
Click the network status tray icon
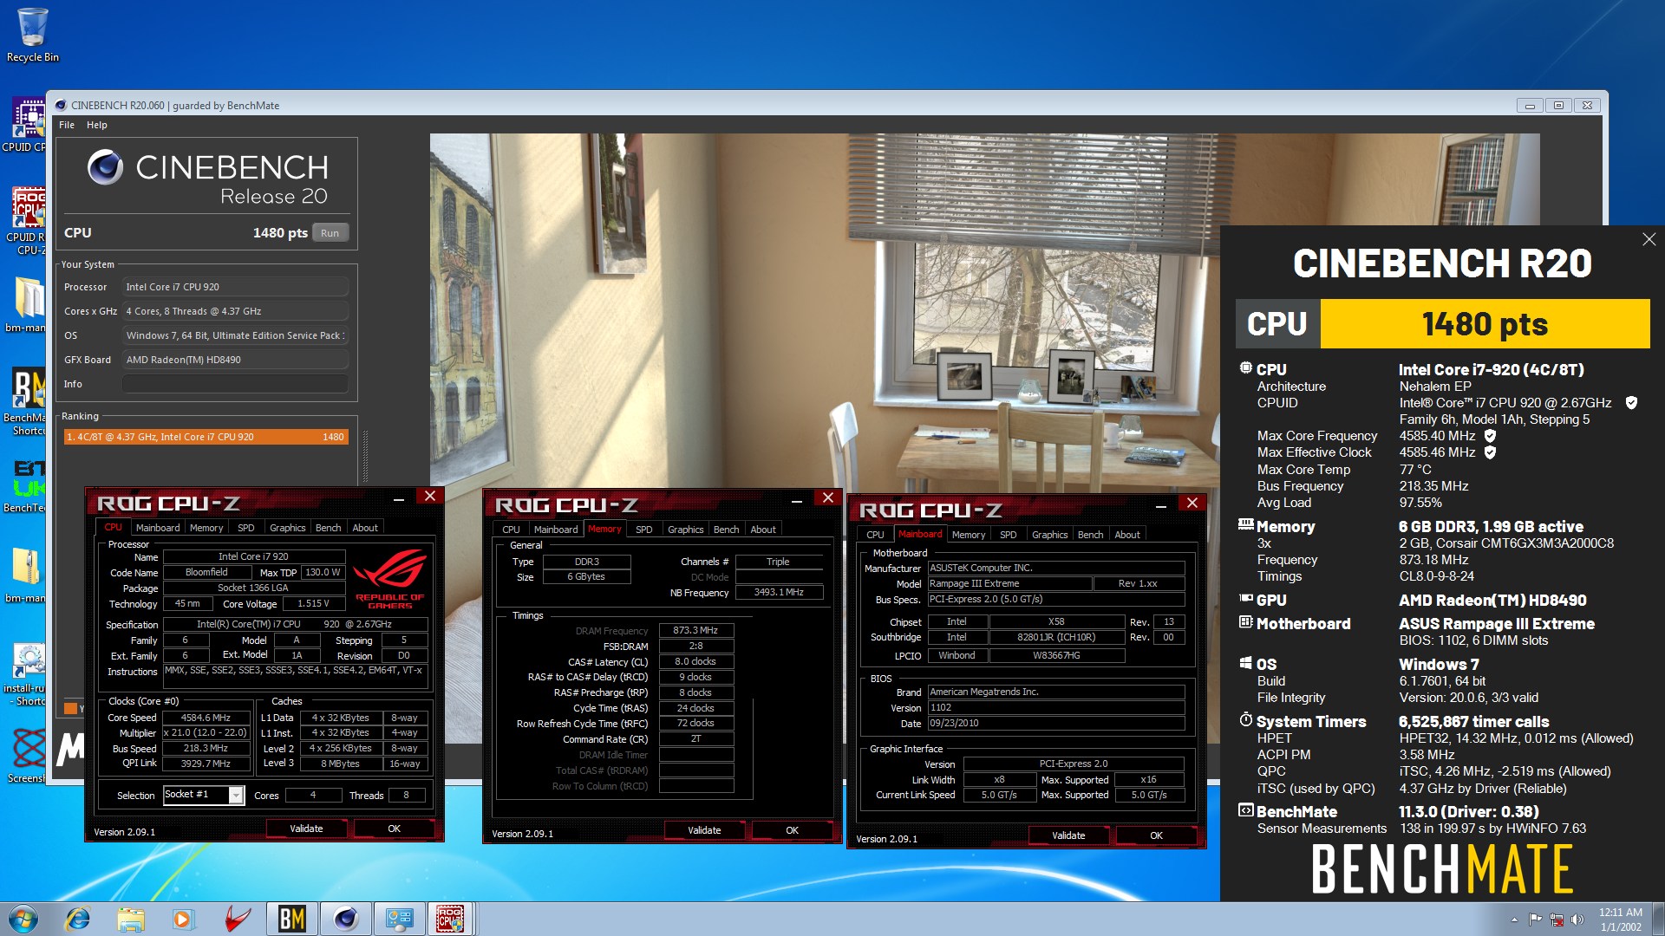(x=1557, y=920)
